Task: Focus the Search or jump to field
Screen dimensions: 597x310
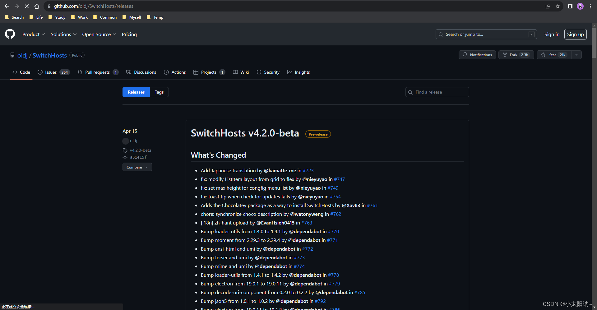Action: click(486, 34)
